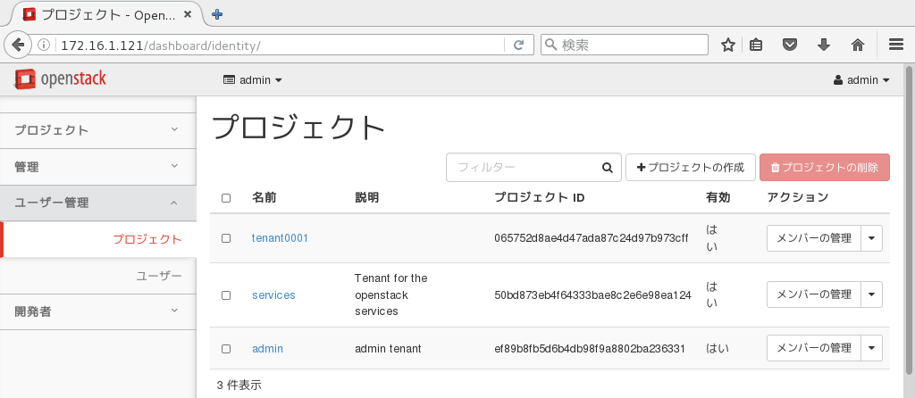Screen dimensions: 915x398
Task: Open the admin user menu dropdown
Action: pos(861,80)
